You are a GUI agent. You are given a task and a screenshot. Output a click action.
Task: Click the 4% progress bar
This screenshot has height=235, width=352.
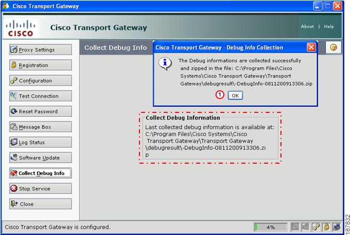click(x=271, y=227)
